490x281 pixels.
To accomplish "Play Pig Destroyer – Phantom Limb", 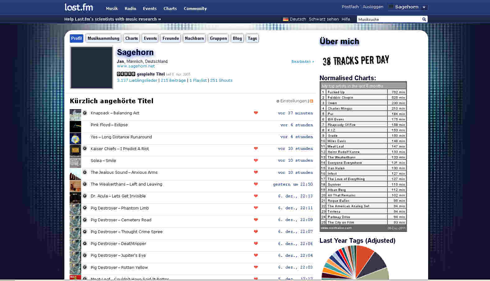I will [x=85, y=208].
